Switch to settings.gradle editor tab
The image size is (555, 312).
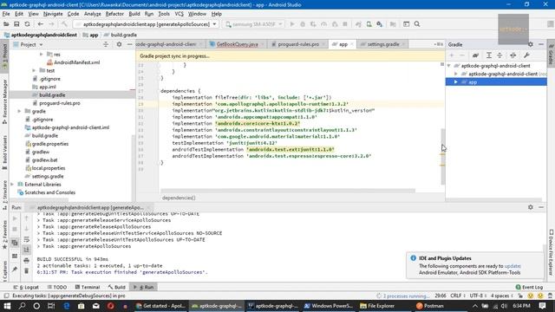(x=382, y=44)
